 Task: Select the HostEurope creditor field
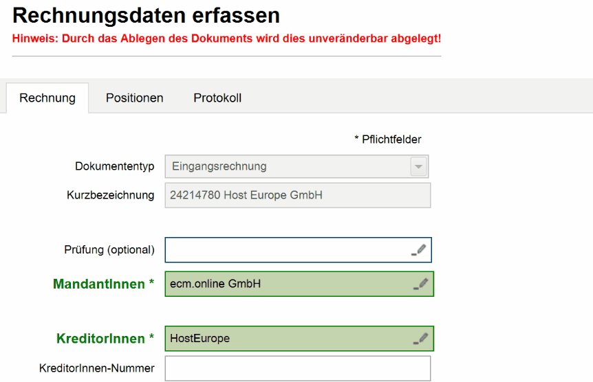[x=285, y=338]
